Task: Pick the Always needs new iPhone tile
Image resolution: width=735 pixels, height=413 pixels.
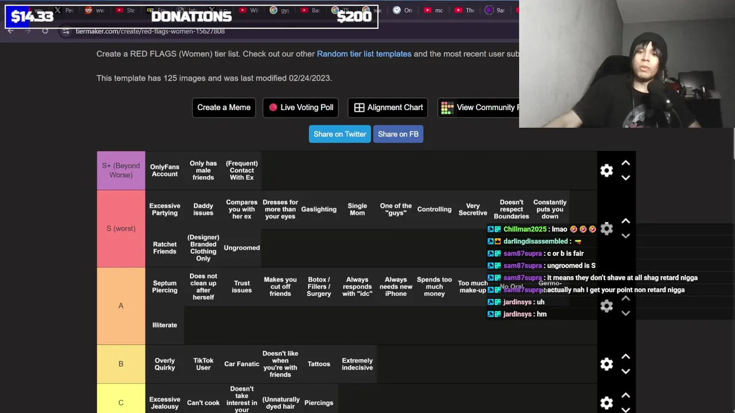Action: point(396,287)
